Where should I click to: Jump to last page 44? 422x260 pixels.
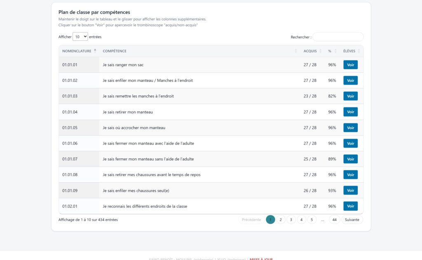334,220
